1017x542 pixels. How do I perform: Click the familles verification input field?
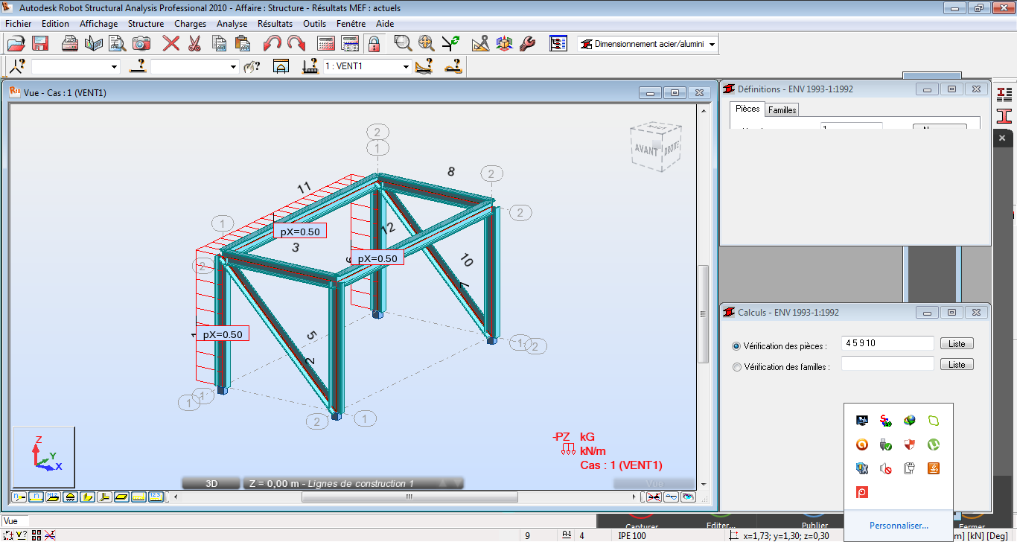[x=887, y=363]
